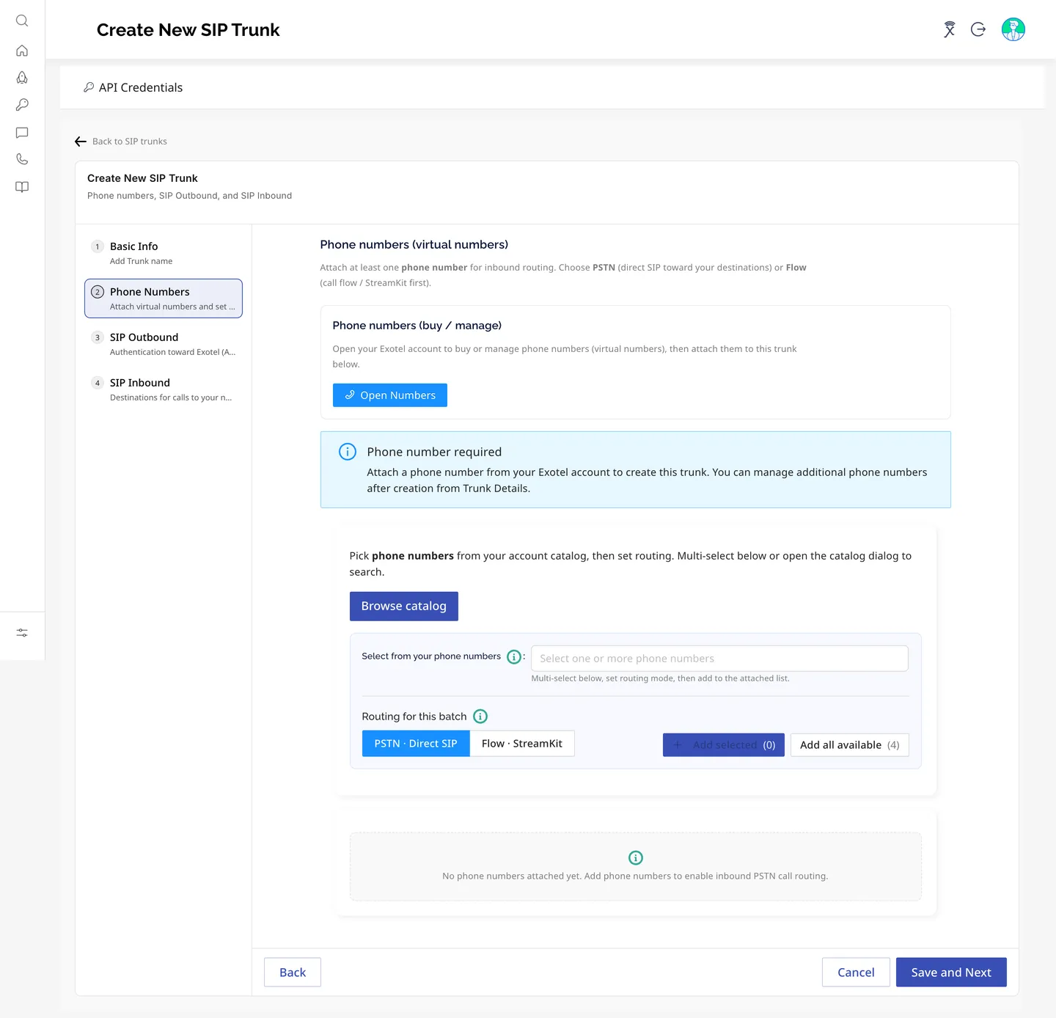Click info icon above No phone numbers attached message
Viewport: 1056px width, 1018px height.
pyautogui.click(x=636, y=858)
